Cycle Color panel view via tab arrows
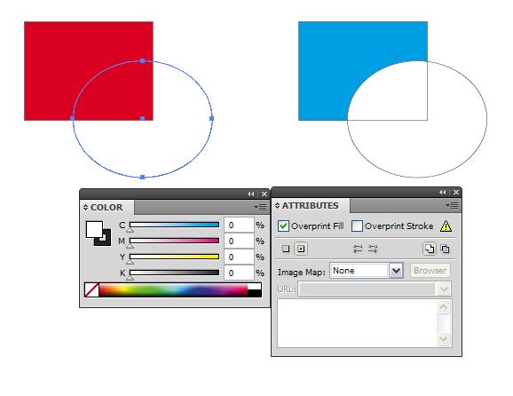 [x=85, y=208]
